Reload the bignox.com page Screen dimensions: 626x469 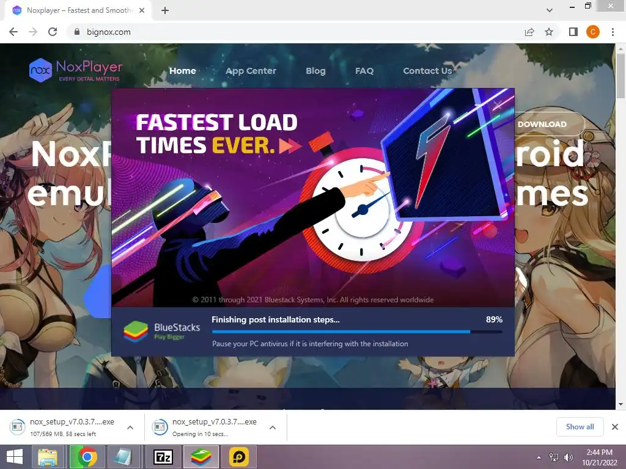point(53,32)
